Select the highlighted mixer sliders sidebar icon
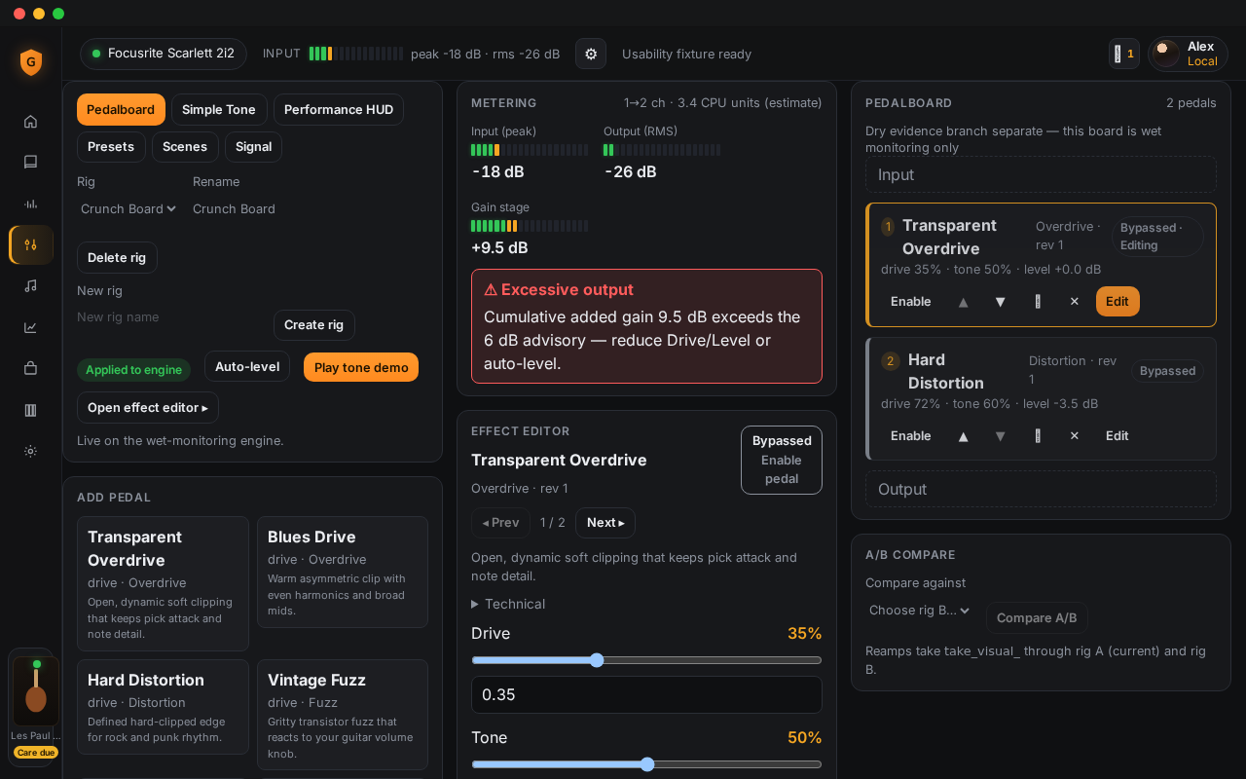Image resolution: width=1246 pixels, height=779 pixels. click(31, 244)
